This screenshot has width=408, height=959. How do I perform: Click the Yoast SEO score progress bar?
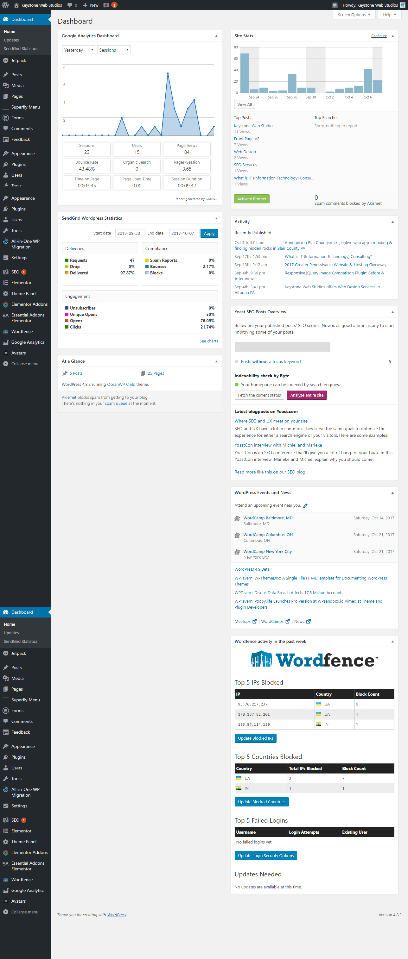coord(283,347)
